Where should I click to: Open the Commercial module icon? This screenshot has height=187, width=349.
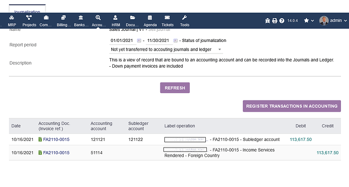click(x=46, y=18)
